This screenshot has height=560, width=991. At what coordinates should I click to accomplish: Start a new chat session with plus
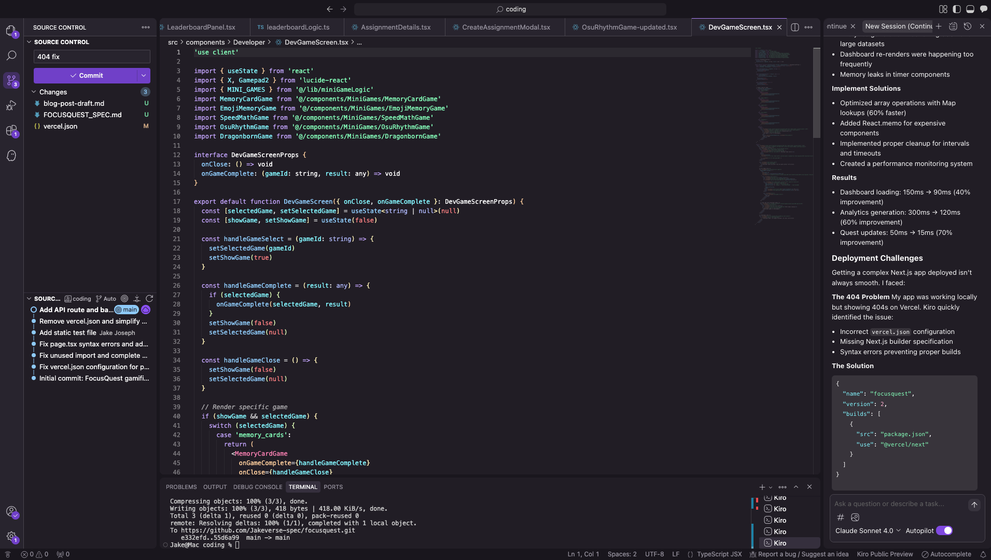(939, 26)
